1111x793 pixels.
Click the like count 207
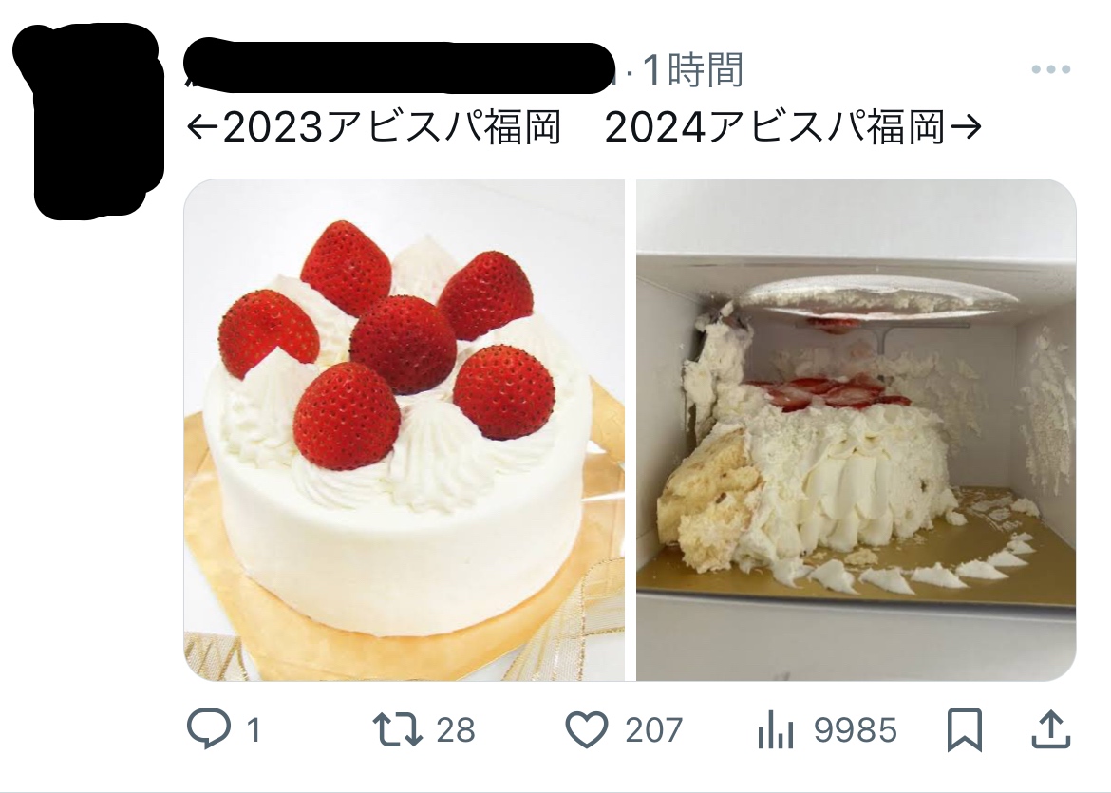(653, 730)
